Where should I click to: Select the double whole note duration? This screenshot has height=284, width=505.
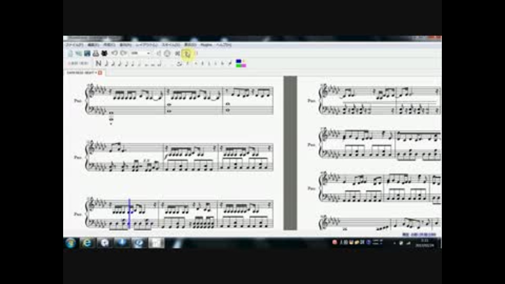[153, 64]
